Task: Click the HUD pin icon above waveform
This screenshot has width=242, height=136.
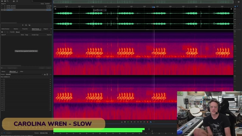Action: tap(105, 10)
